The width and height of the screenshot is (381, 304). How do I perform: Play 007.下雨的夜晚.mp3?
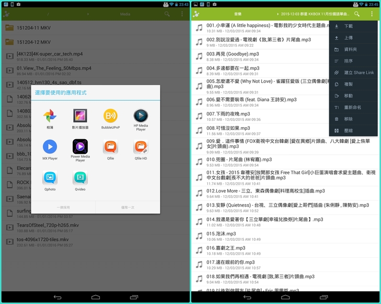pos(260,116)
